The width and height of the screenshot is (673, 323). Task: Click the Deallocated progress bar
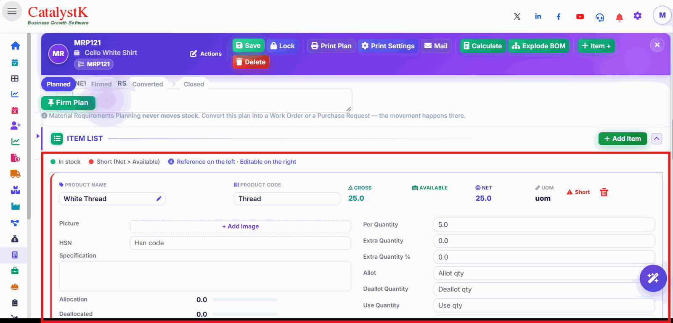click(x=245, y=314)
